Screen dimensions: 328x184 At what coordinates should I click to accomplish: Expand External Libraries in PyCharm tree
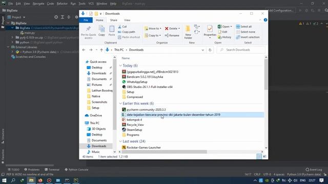(8, 47)
